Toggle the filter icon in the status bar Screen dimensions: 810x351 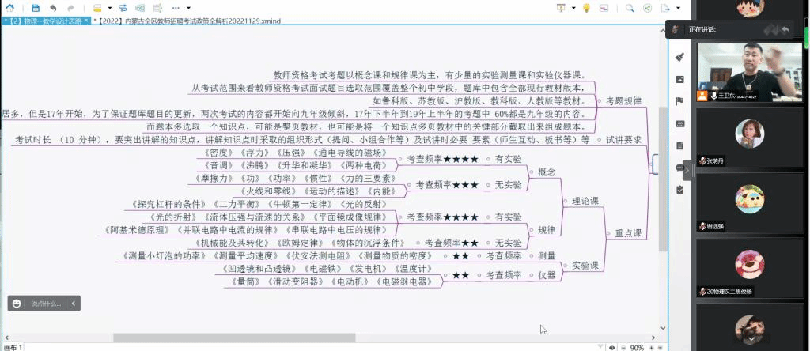click(x=600, y=347)
